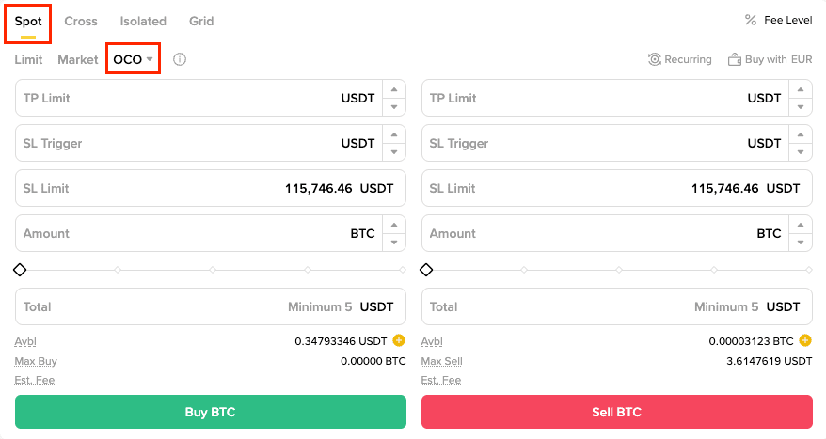Click the buy-side amount slider handle
Screen dimensions: 826x439
click(x=20, y=270)
